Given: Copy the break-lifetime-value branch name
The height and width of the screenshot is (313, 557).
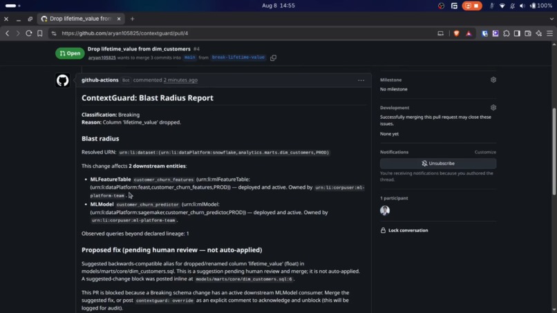Looking at the screenshot, I should click(273, 57).
